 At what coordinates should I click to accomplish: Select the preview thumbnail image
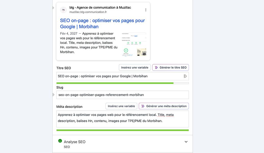tap(134, 44)
